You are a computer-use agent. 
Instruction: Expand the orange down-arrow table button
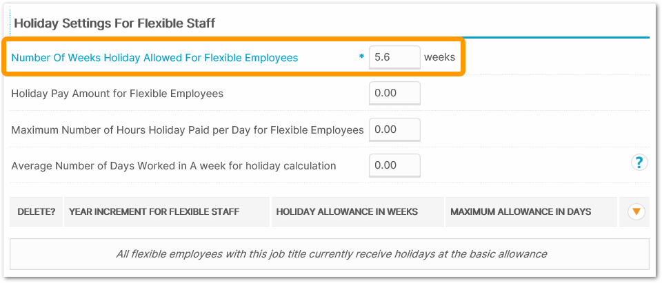click(x=636, y=212)
